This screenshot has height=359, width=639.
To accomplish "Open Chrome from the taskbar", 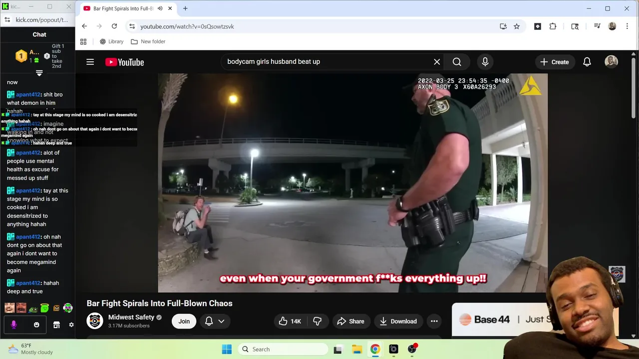I will coord(375,349).
